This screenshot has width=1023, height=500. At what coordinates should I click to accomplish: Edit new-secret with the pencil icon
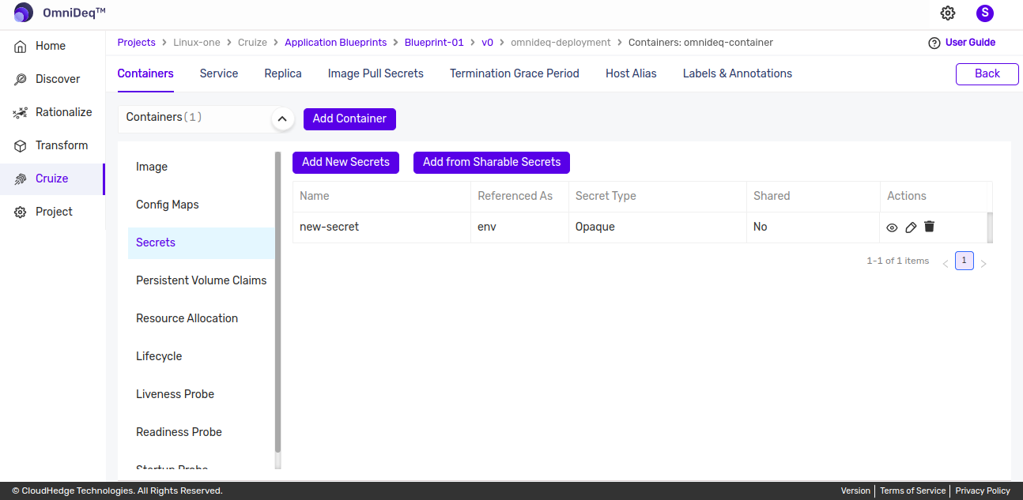coord(911,227)
